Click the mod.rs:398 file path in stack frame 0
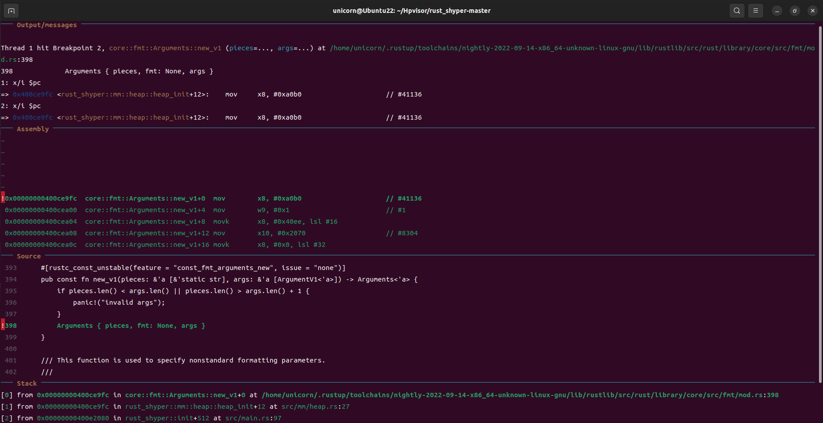The height and width of the screenshot is (423, 823). coord(520,395)
